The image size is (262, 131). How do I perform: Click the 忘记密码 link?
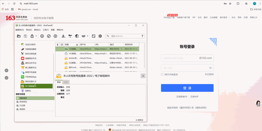209,74
